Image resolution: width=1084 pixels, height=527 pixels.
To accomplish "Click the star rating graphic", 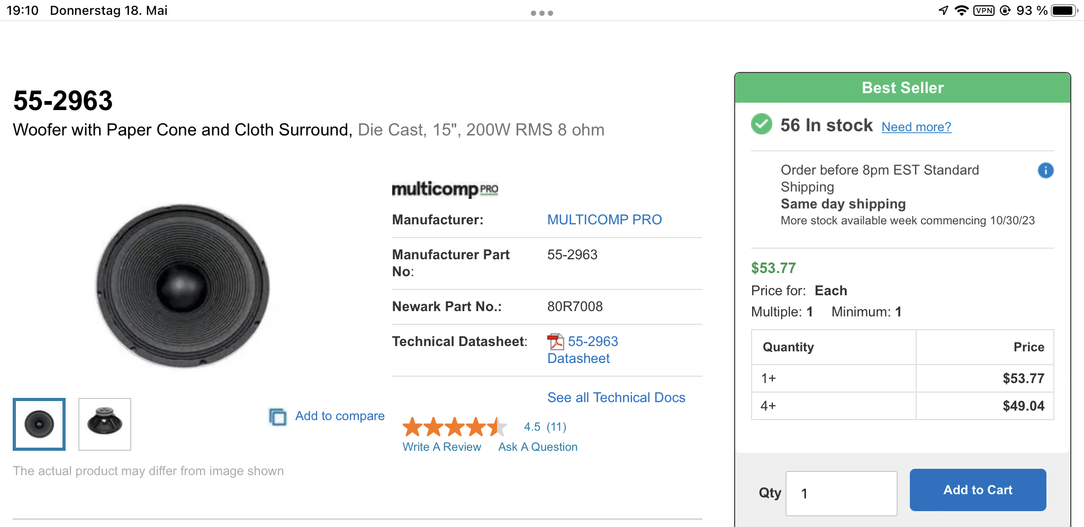I will click(454, 426).
